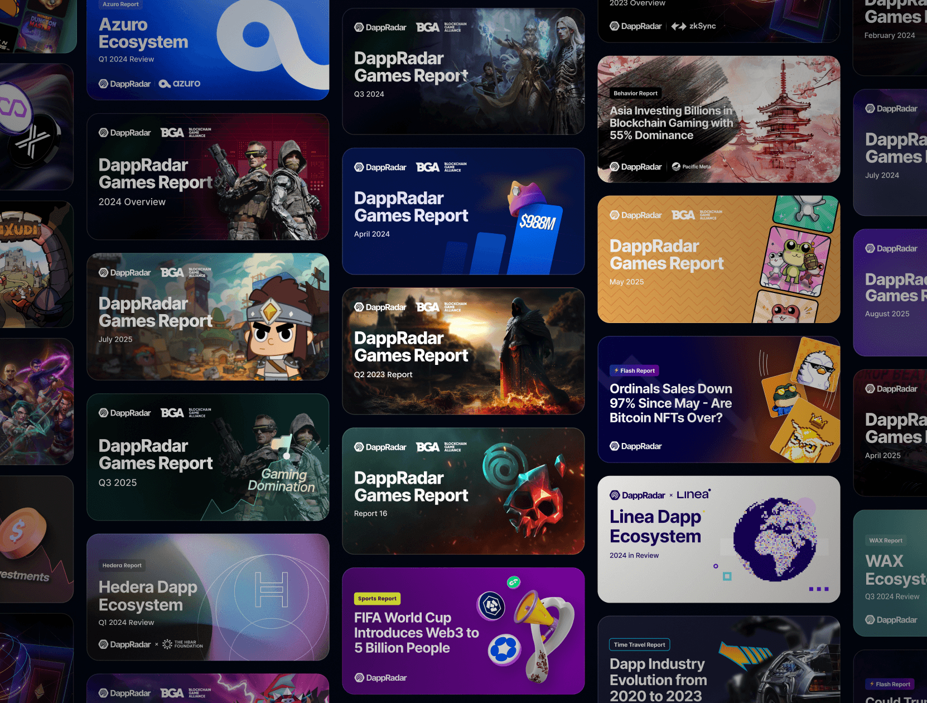Image resolution: width=927 pixels, height=703 pixels.
Task: Click the DappRadar logo on the Azuro Ecosystem card
Action: [x=124, y=84]
